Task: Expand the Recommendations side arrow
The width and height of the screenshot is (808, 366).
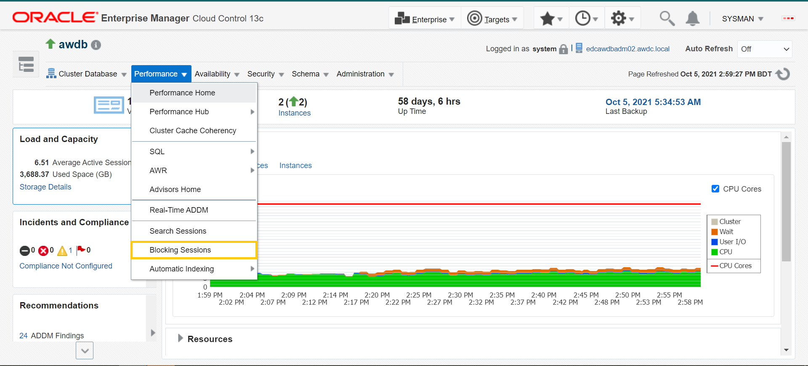Action: pos(153,333)
